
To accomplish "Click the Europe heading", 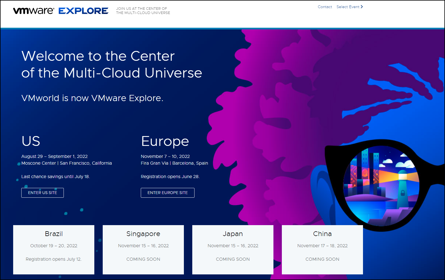I will pos(165,141).
